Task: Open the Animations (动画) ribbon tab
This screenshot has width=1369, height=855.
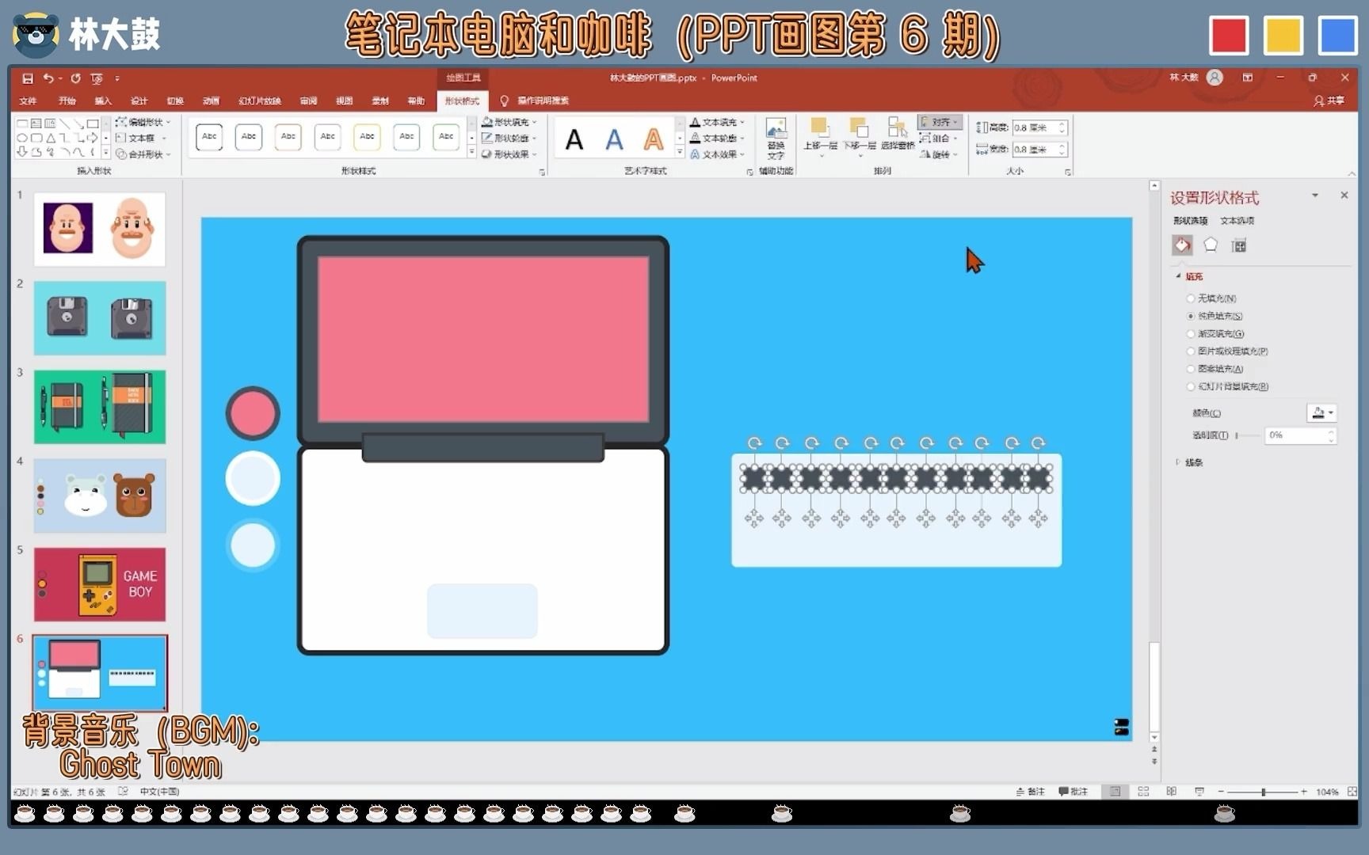Action: tap(211, 101)
